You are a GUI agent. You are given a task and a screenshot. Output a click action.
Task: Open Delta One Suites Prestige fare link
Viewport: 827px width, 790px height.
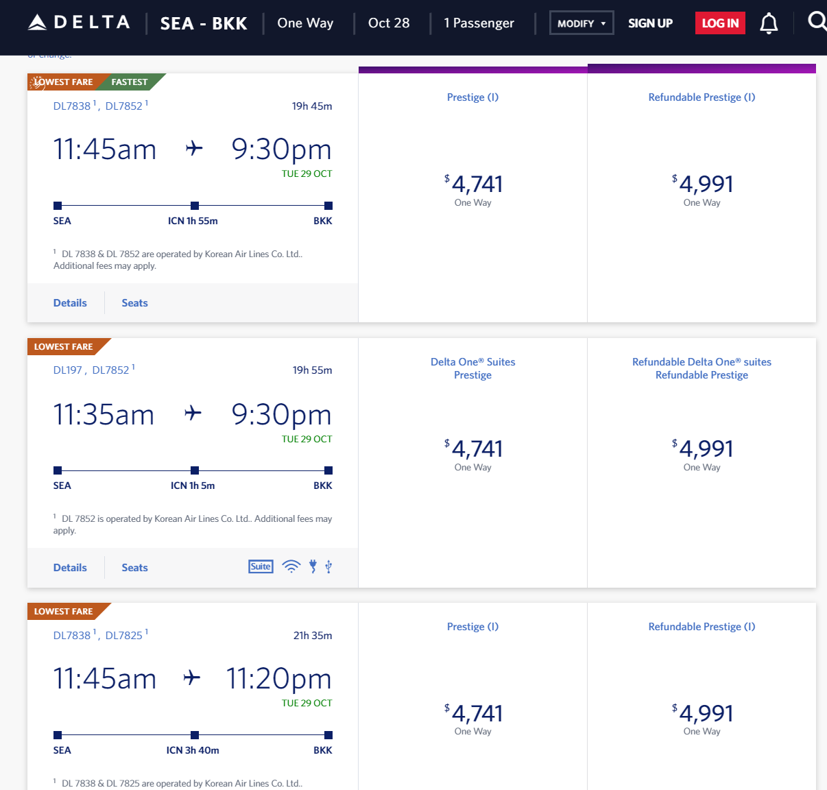click(x=472, y=368)
